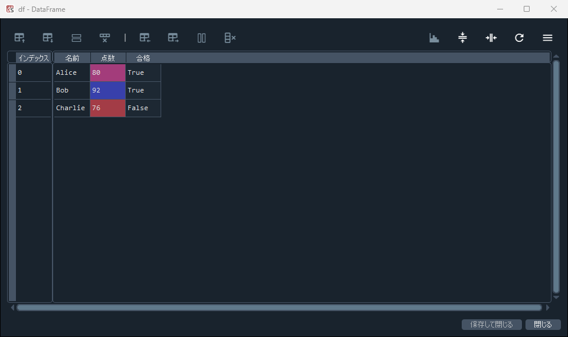Duplicate the selected row icon
The height and width of the screenshot is (337, 568).
76,38
